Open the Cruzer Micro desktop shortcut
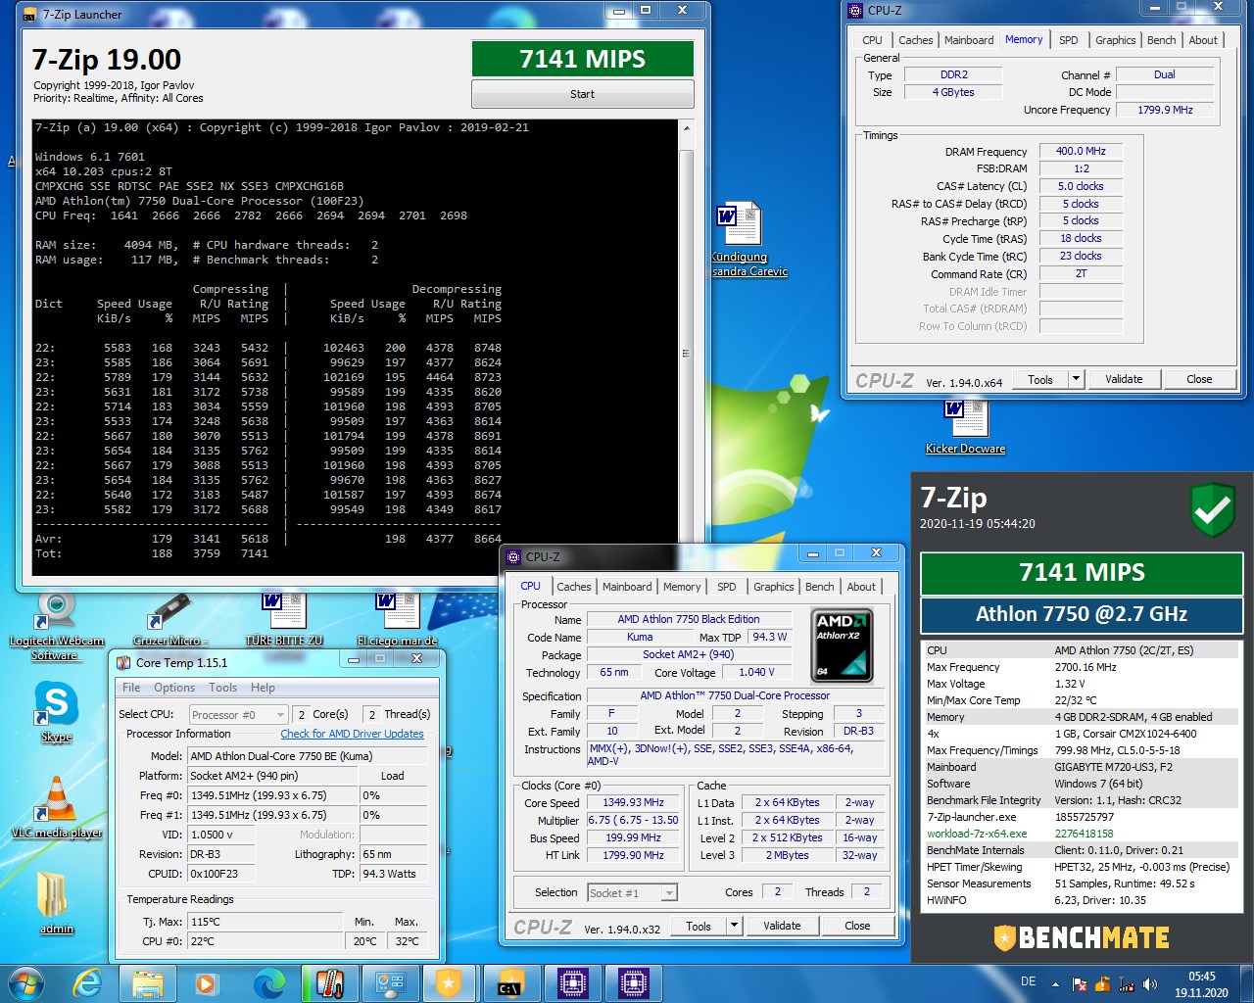 click(172, 620)
